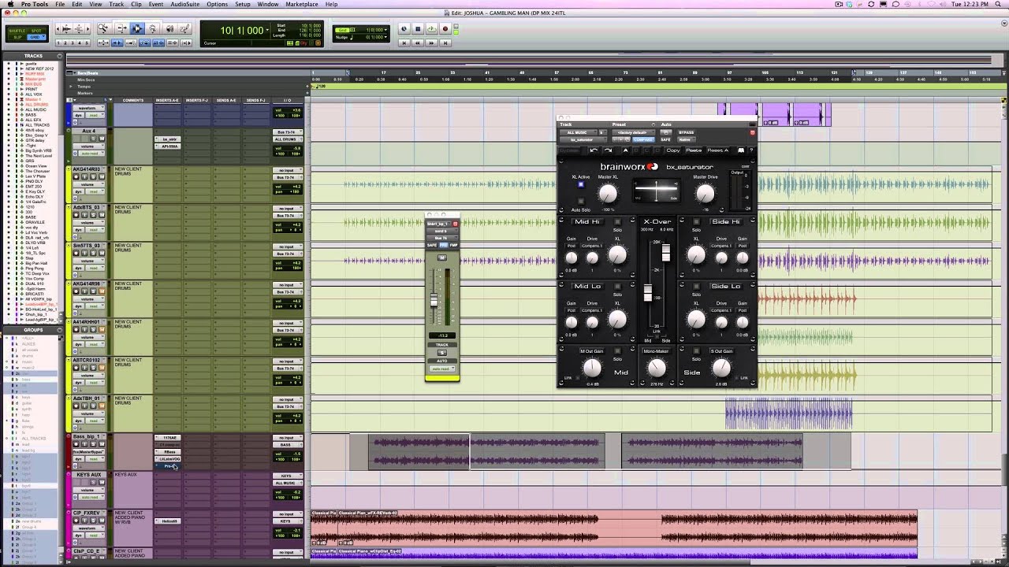Enable SHUFFLE edit mode
Screen dimensions: 1009x567
pyautogui.click(x=17, y=31)
